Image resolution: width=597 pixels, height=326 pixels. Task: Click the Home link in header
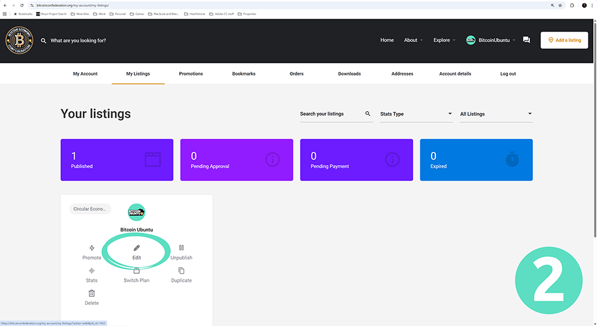point(387,40)
